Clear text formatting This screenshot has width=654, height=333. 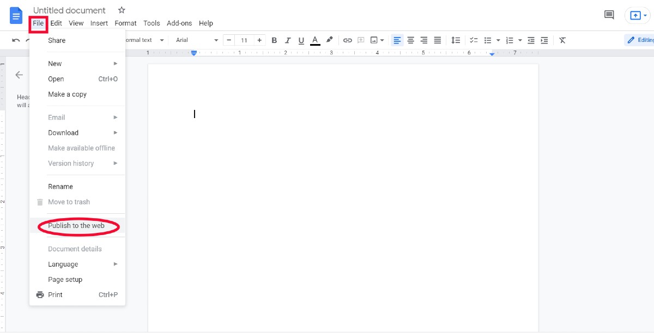(x=562, y=40)
